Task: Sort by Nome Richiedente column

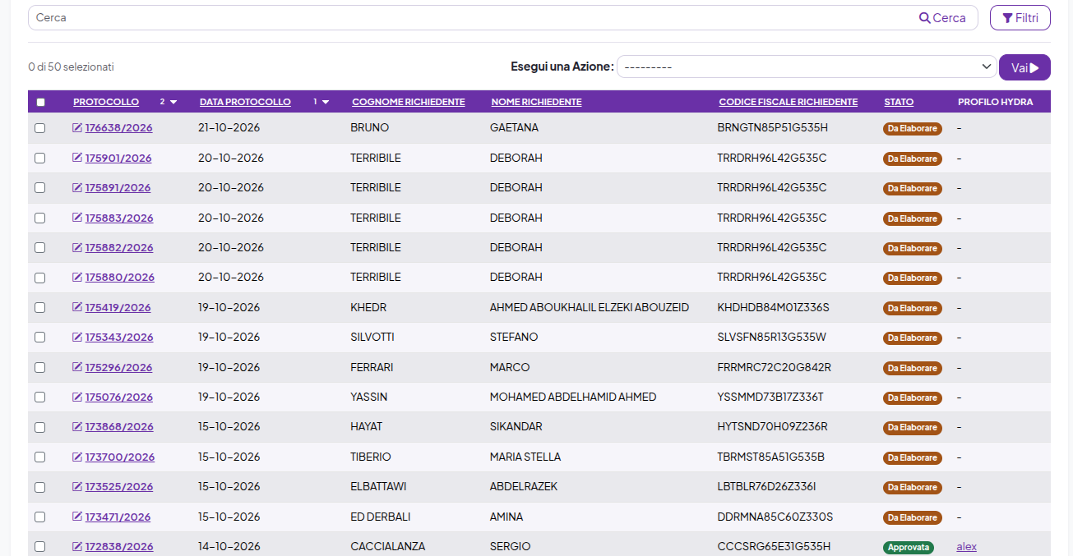Action: [536, 102]
